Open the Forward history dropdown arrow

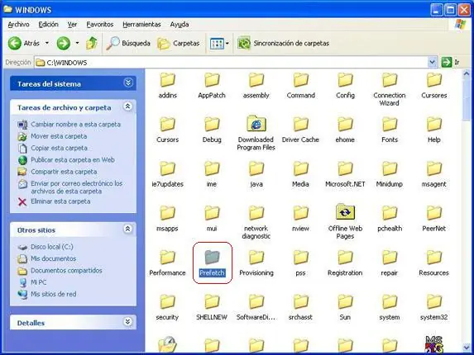tap(77, 43)
